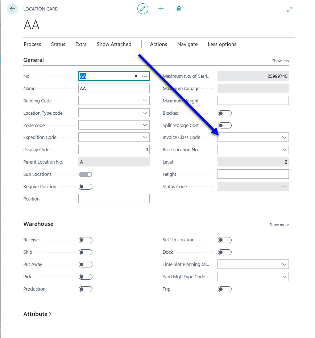
Task: Click Show more in Warehouse section
Action: click(x=279, y=225)
